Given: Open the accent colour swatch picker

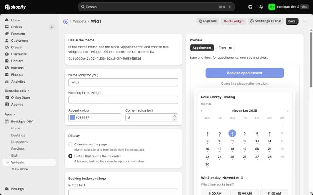Looking at the screenshot, I should tap(72, 117).
